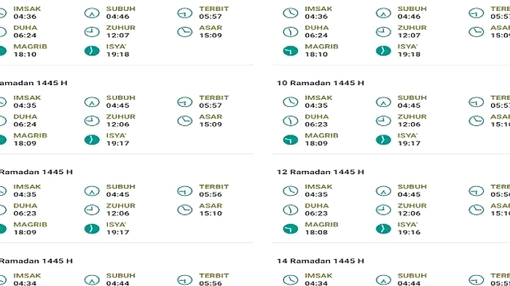Select Subuh clock icon under 12 Ramadan
510x286 pixels.
coord(383,191)
